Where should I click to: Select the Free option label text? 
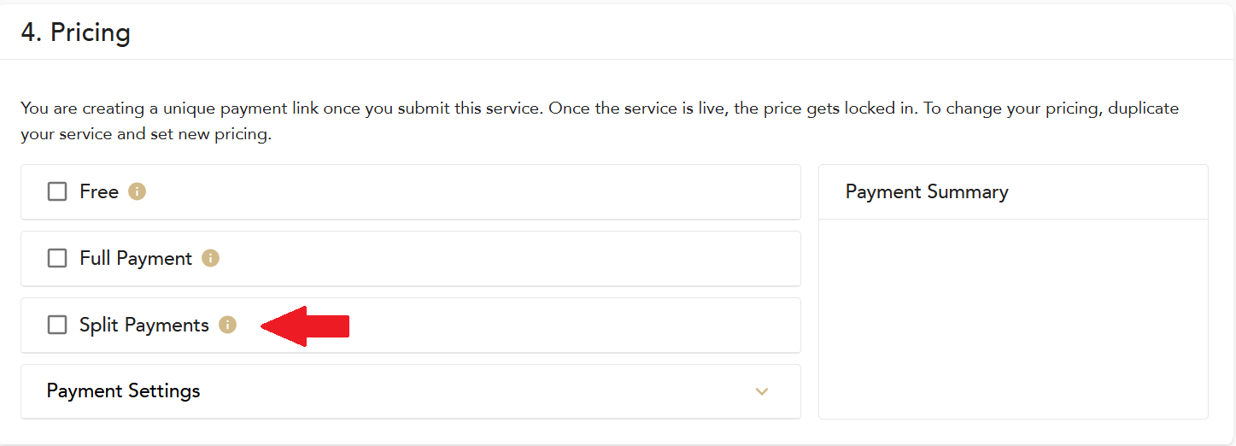coord(99,191)
